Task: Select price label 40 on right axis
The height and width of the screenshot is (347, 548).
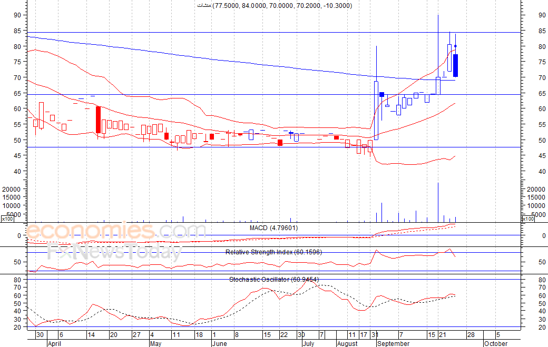Action: [542, 171]
